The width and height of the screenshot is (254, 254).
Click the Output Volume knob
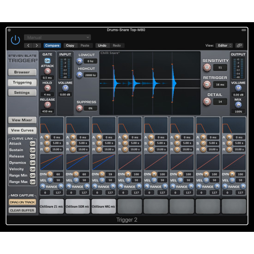click(238, 88)
